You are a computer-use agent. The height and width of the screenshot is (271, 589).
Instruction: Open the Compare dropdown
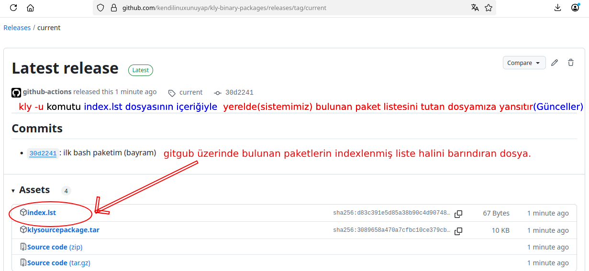[524, 63]
